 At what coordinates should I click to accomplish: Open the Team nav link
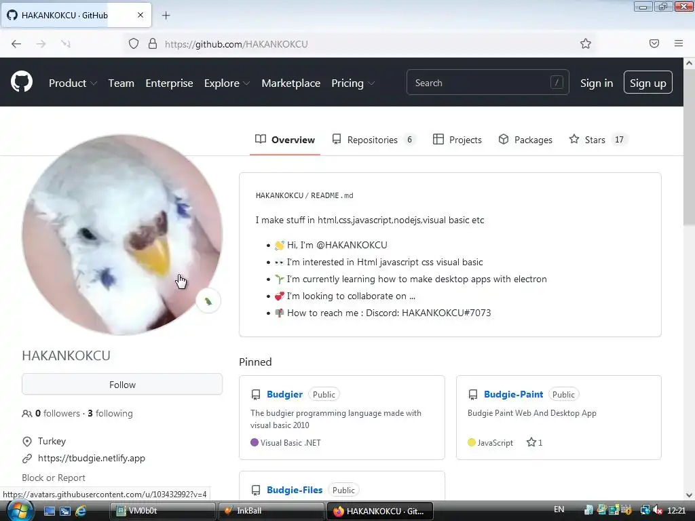(x=121, y=83)
